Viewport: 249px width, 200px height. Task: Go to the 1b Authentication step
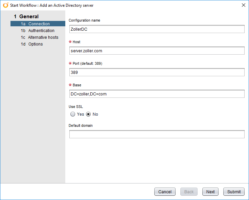click(x=38, y=31)
